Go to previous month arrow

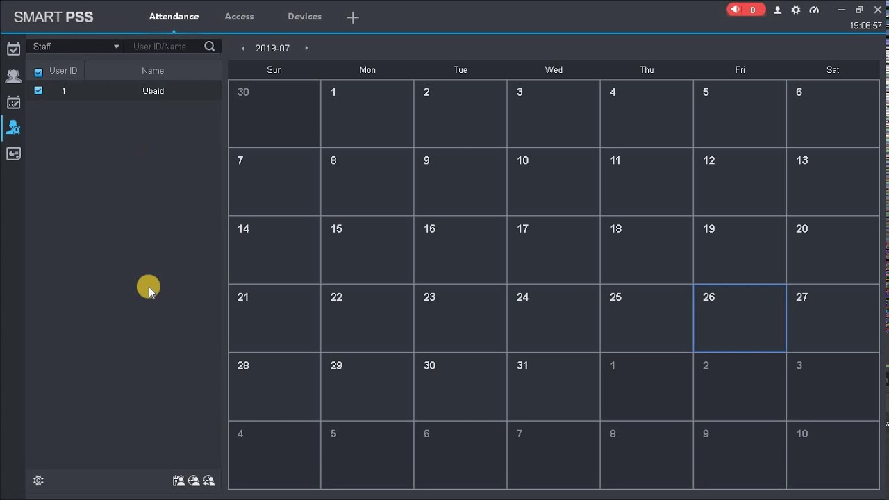click(243, 49)
